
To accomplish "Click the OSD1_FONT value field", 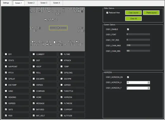I will click(x=138, y=34).
